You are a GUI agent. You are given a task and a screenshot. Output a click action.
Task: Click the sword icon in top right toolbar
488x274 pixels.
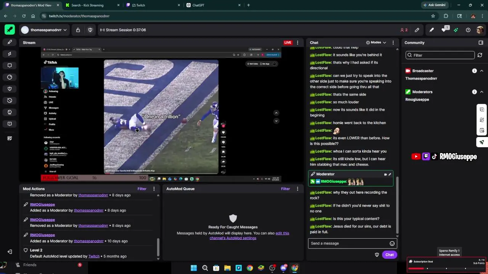432,30
